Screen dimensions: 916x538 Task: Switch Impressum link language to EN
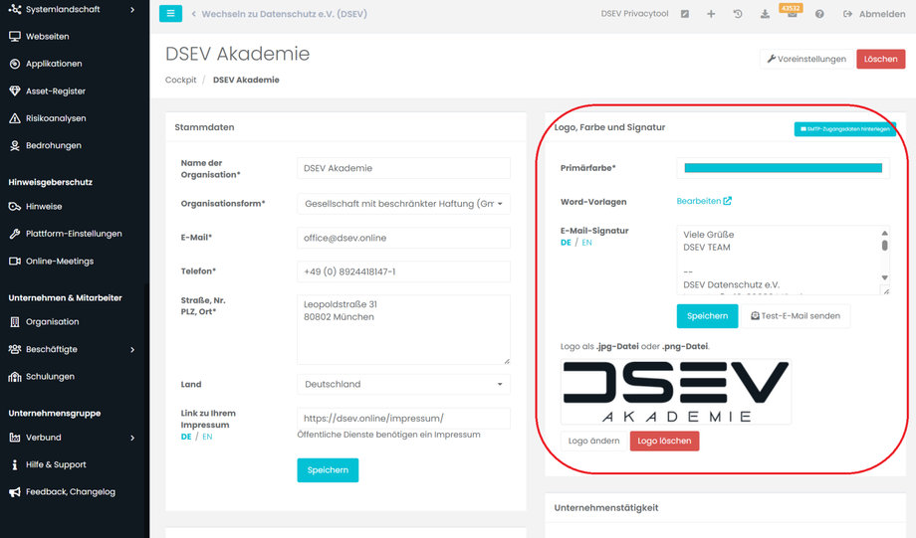[x=207, y=437]
